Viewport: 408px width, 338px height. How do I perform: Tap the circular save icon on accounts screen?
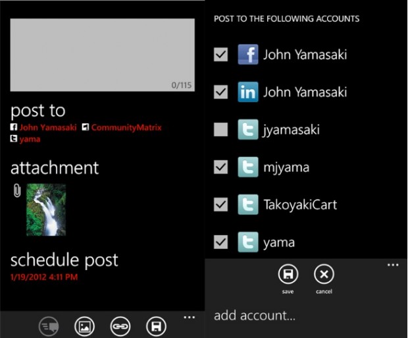click(x=288, y=274)
